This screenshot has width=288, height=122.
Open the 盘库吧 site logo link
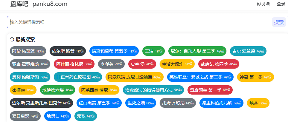(19, 4)
